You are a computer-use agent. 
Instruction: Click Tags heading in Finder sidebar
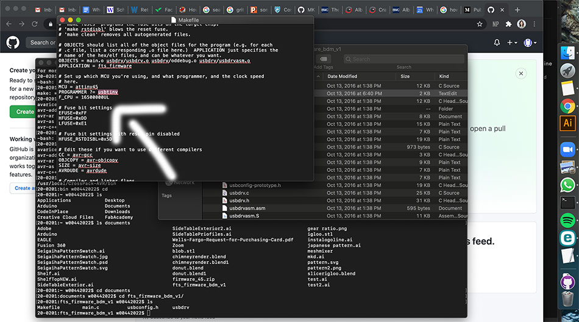166,195
